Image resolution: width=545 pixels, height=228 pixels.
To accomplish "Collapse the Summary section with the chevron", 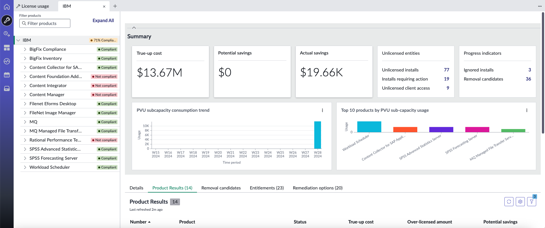I will pyautogui.click(x=134, y=28).
